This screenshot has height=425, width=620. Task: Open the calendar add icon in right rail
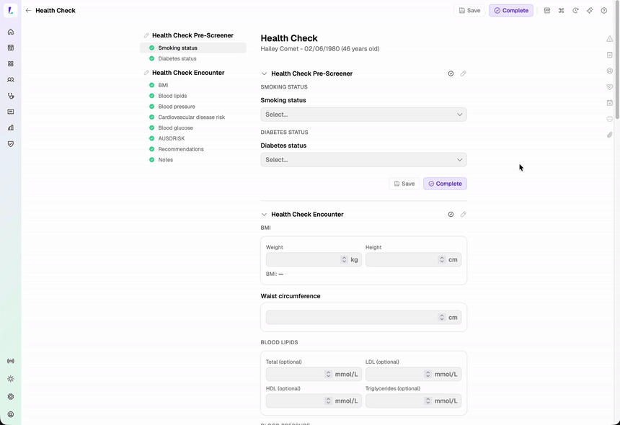[x=610, y=103]
